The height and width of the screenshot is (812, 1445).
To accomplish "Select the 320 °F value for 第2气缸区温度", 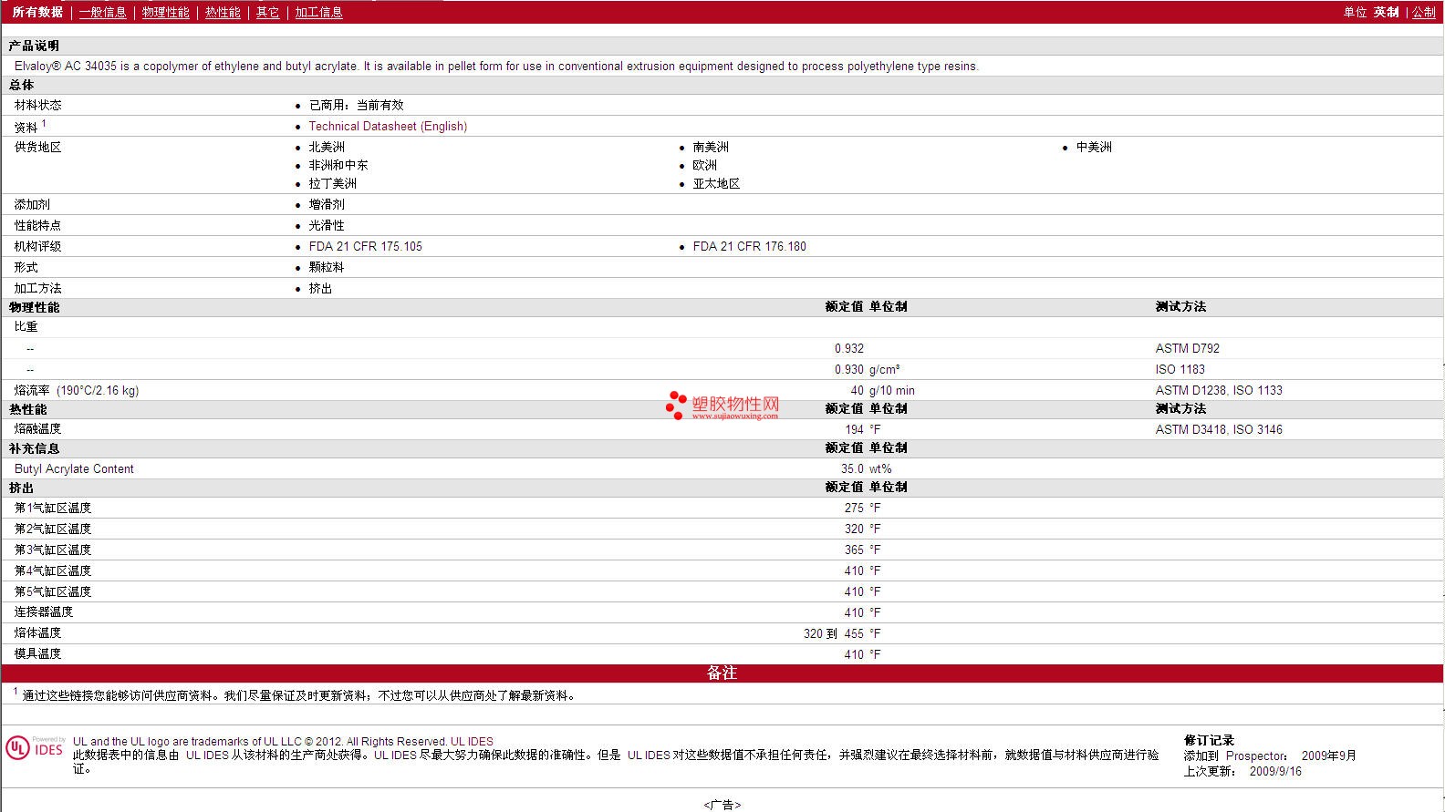I will pos(863,529).
